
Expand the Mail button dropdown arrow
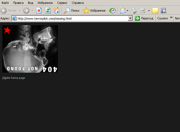point(128,11)
